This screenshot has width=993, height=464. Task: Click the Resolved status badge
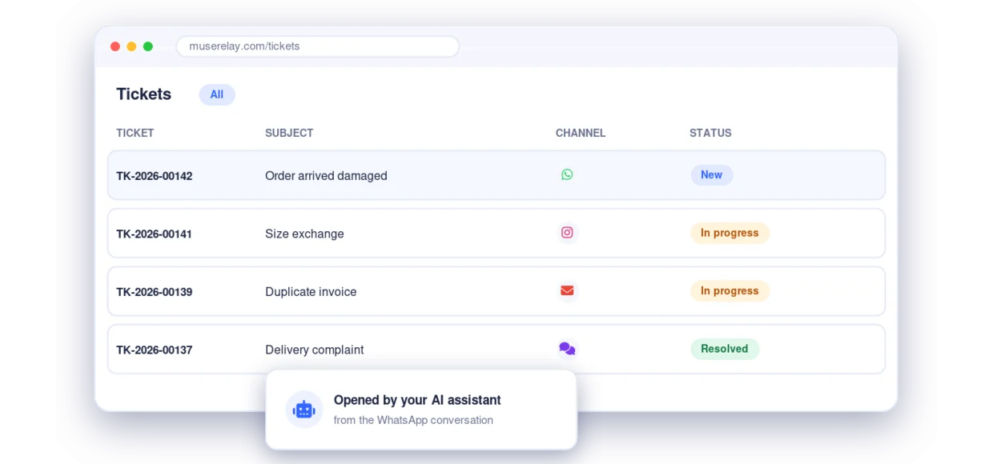coord(725,349)
